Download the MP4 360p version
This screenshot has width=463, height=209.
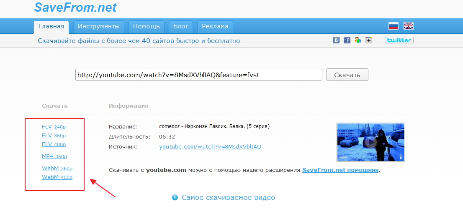click(x=54, y=156)
